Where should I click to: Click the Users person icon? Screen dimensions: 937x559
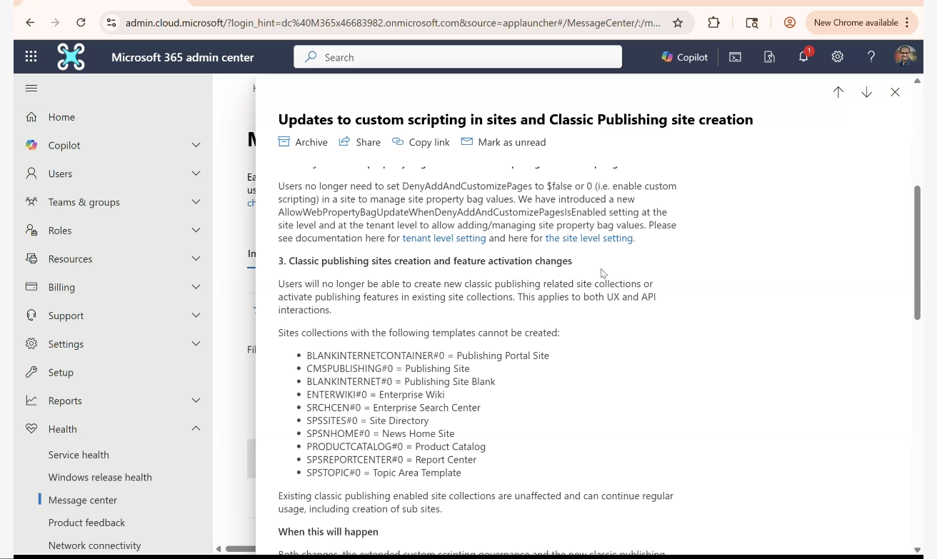click(31, 173)
